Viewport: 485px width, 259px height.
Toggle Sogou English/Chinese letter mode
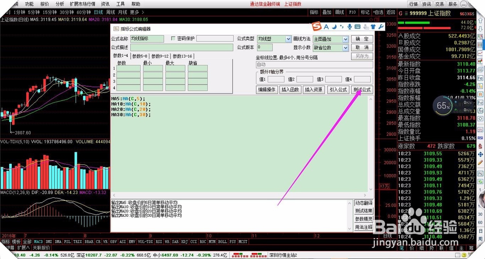(x=326, y=27)
